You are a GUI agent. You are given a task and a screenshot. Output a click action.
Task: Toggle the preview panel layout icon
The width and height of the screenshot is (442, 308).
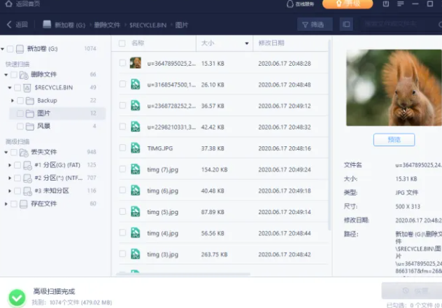[x=346, y=24]
